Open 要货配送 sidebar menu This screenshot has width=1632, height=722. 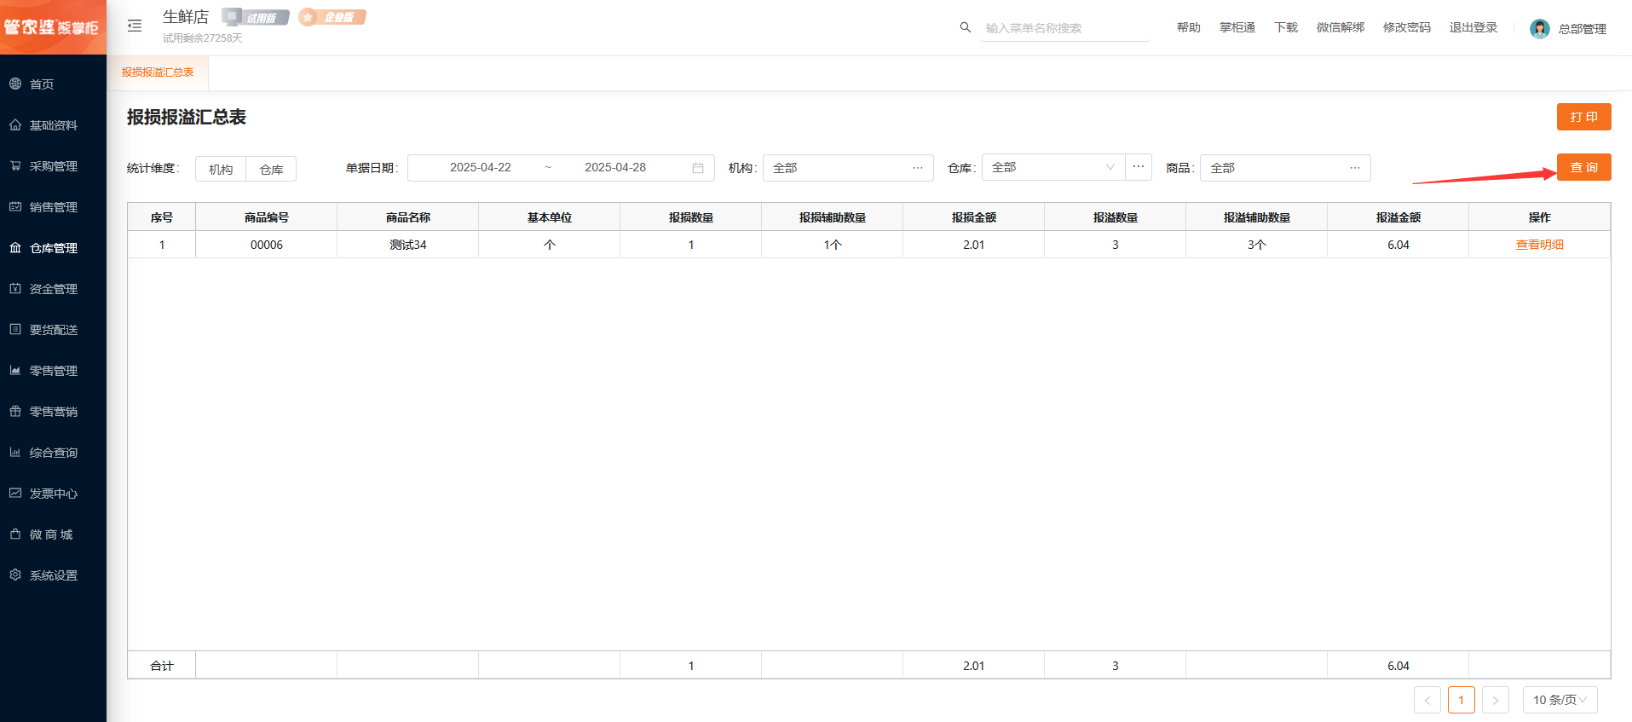pyautogui.click(x=53, y=330)
